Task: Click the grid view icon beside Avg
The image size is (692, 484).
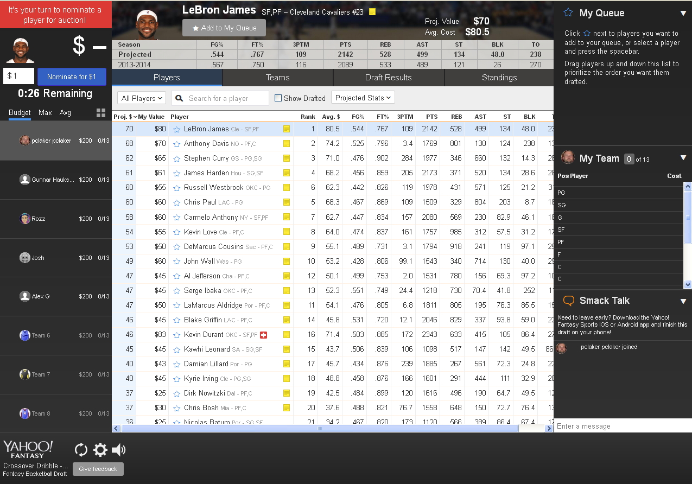Action: 101,113
